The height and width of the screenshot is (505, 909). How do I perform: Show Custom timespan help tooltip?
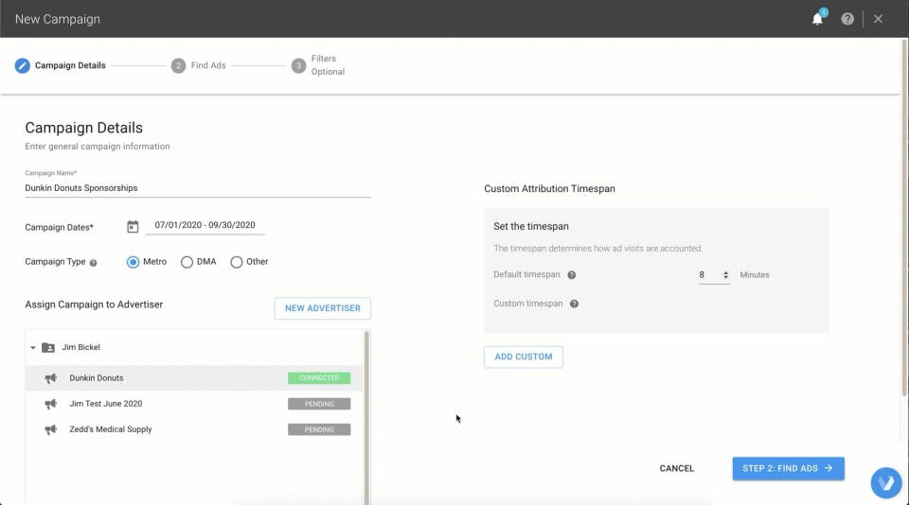click(x=574, y=304)
